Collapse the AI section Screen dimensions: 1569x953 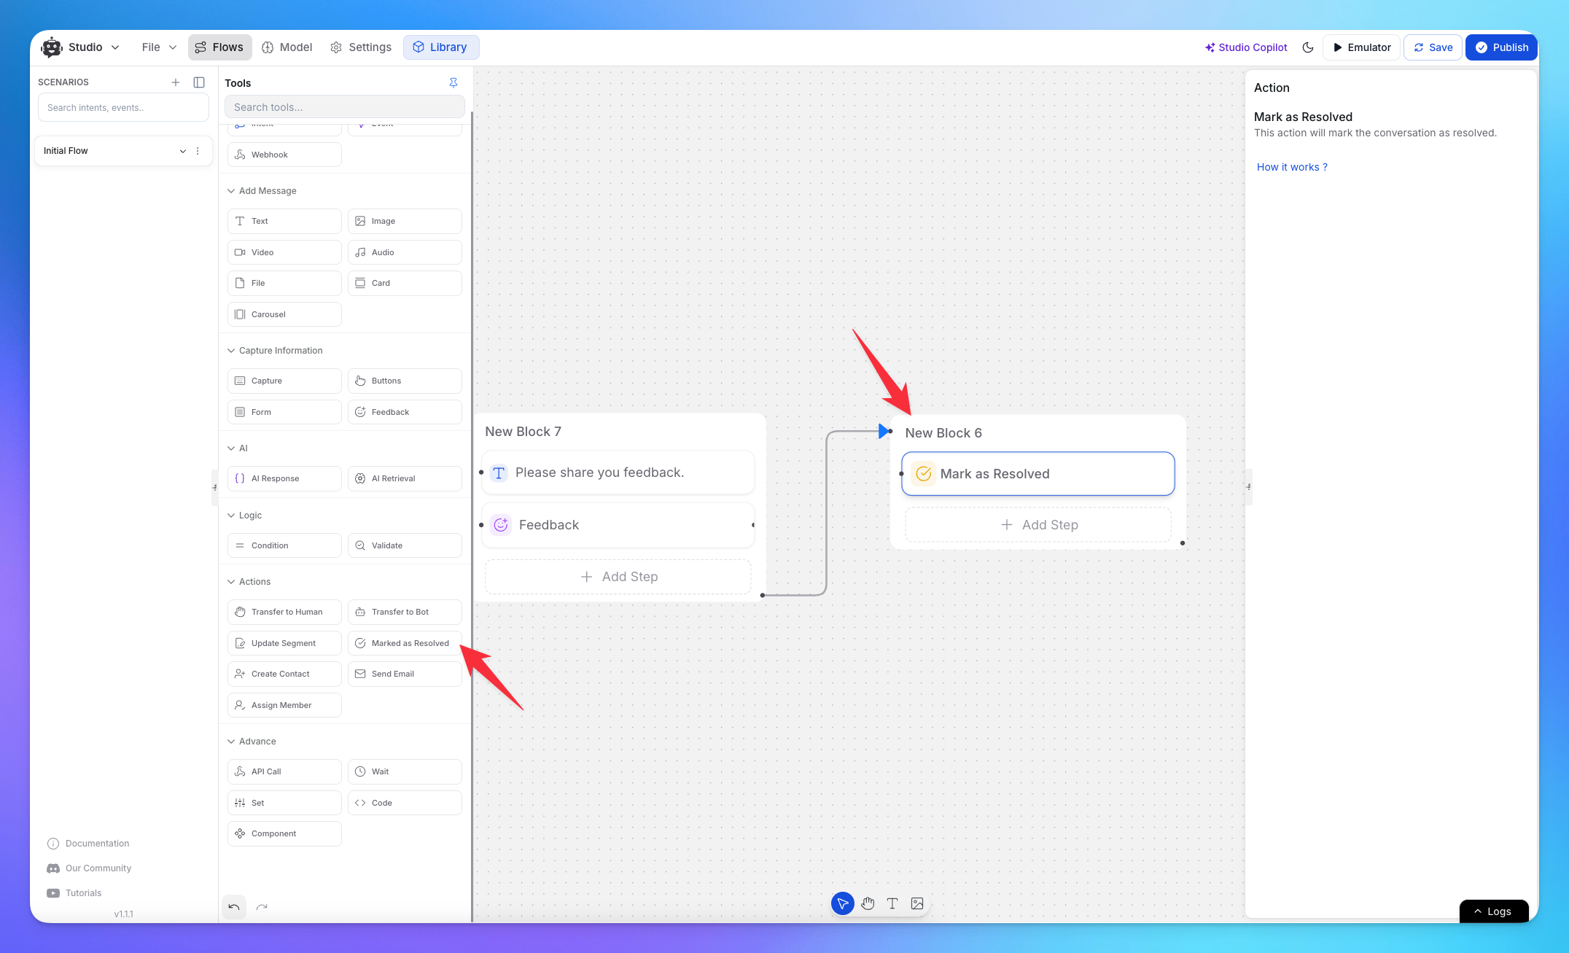(231, 448)
